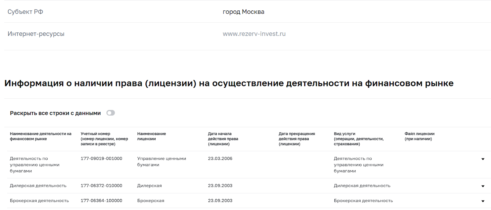Click the 'Наименование лицензии' column header
491x210 pixels.
(151, 136)
